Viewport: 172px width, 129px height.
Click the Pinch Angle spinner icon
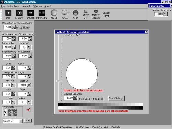click(29, 94)
